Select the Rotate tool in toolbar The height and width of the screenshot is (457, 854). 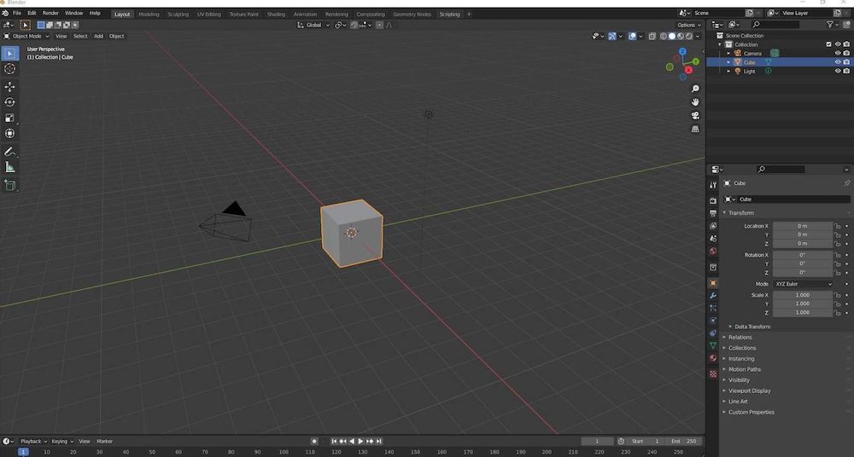pyautogui.click(x=10, y=102)
